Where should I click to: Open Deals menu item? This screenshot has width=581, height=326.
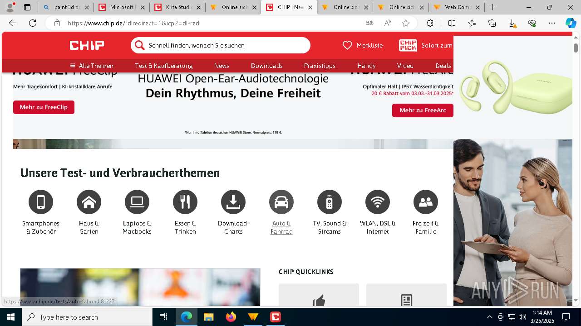443,66
